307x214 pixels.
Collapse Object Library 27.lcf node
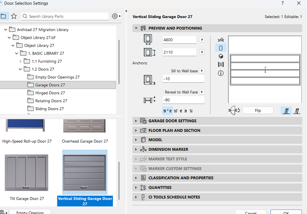click(9, 38)
